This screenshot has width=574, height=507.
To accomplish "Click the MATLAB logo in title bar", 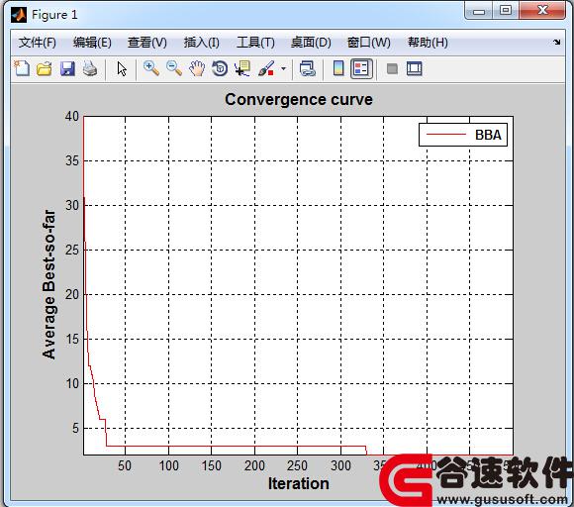I will click(19, 15).
